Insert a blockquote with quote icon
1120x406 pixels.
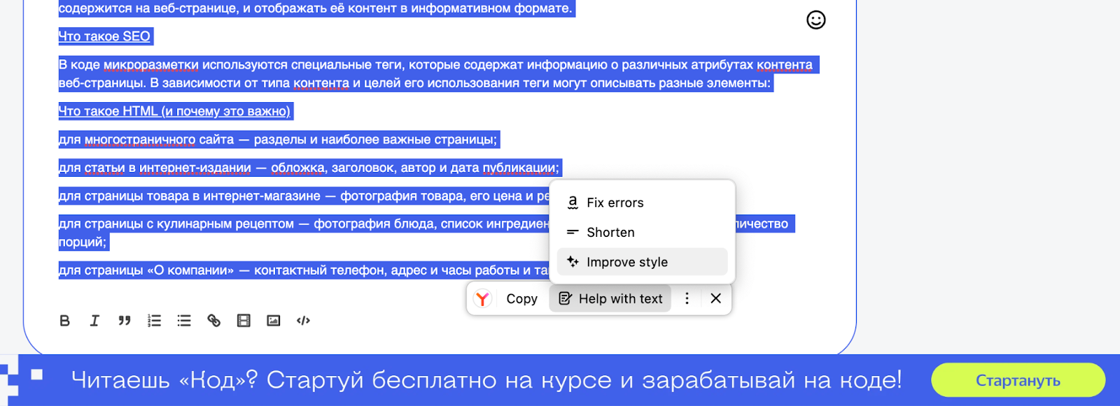tap(125, 321)
